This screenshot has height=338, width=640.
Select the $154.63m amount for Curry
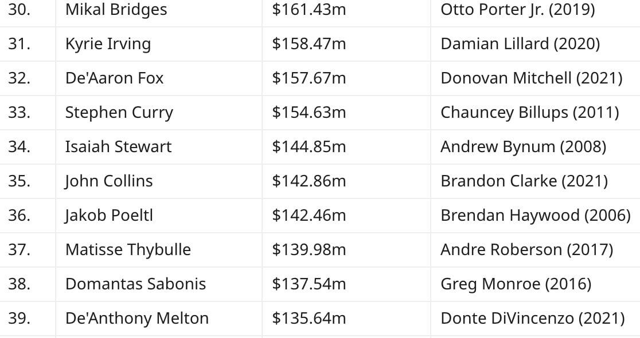[x=309, y=113]
